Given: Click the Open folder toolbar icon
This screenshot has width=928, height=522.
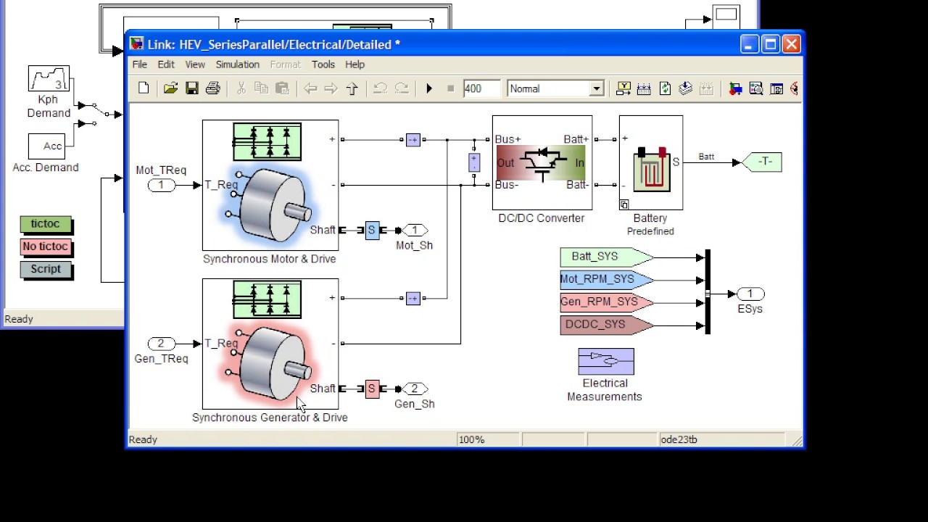Looking at the screenshot, I should coord(170,88).
